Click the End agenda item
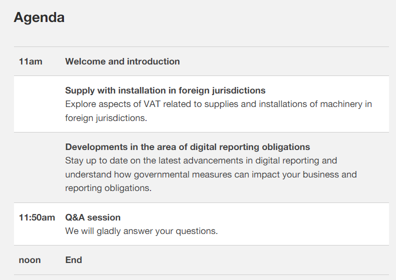 (73, 260)
